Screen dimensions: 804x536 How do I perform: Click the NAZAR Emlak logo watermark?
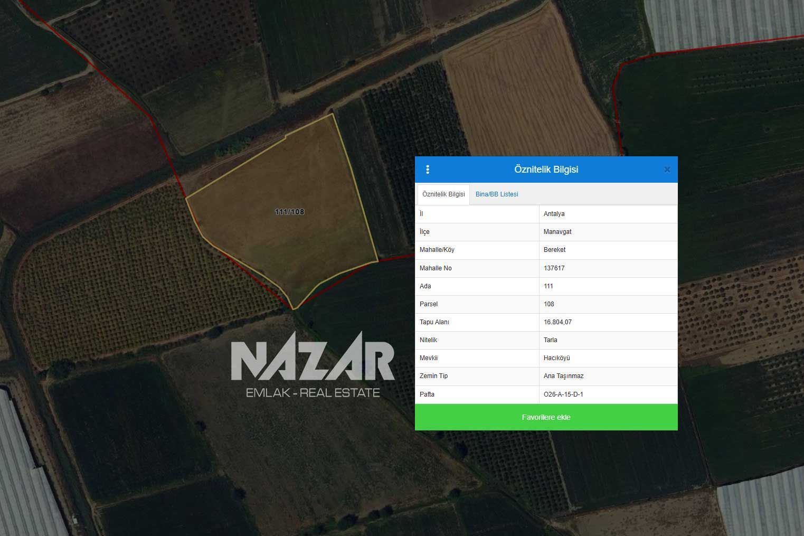[x=313, y=364]
